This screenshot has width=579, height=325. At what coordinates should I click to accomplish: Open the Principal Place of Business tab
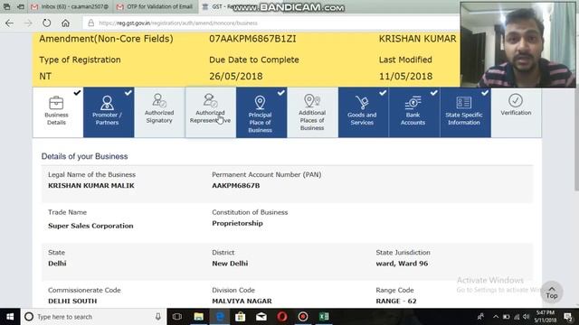coord(261,112)
